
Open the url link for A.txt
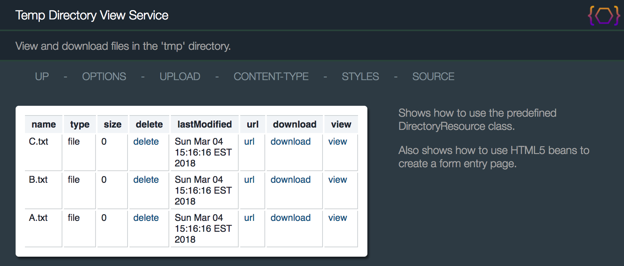pos(249,218)
